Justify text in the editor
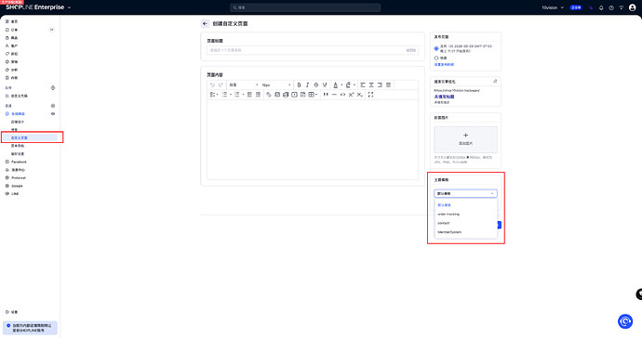 (x=389, y=85)
